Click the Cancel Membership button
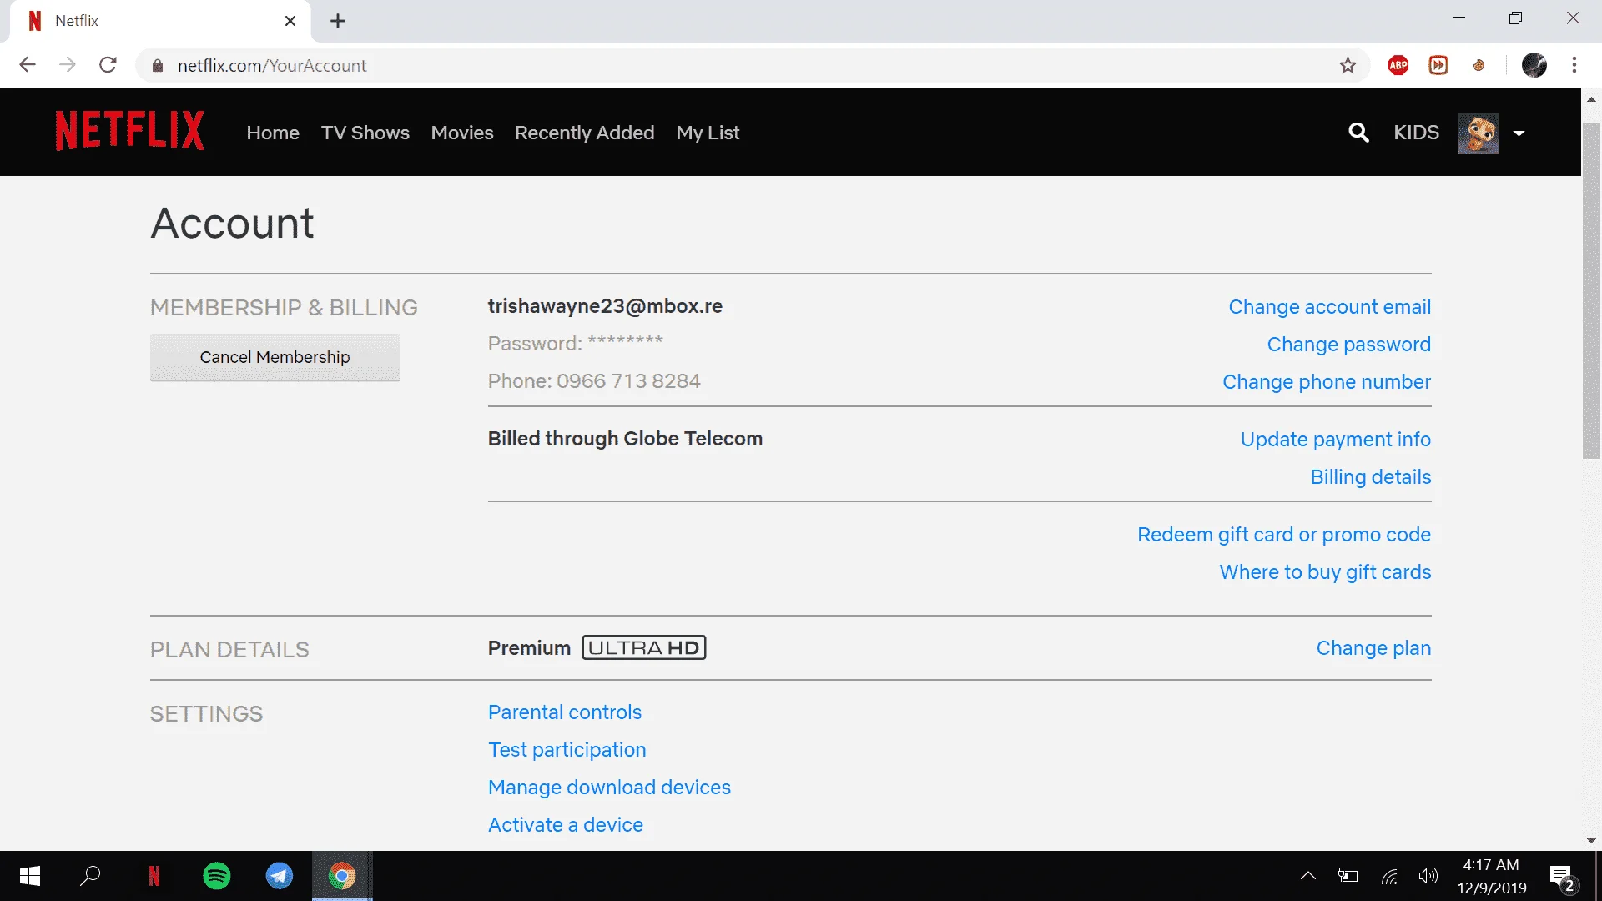The width and height of the screenshot is (1602, 901). (x=275, y=357)
